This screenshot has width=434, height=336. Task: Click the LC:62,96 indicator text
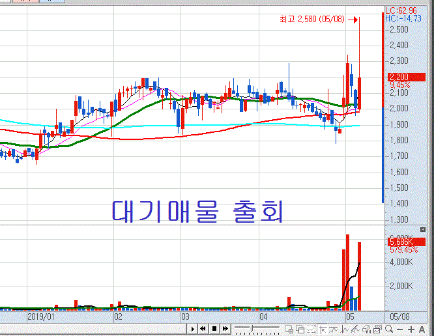pos(401,10)
